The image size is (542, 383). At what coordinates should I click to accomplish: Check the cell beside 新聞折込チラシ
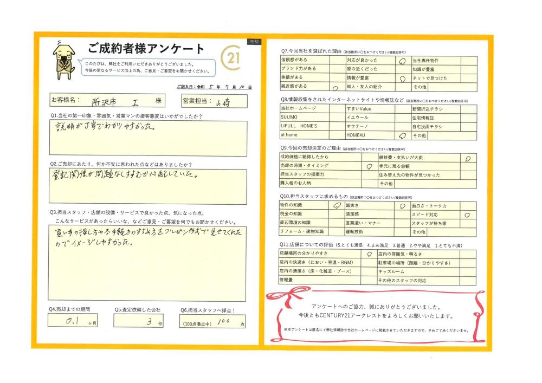tap(469, 109)
